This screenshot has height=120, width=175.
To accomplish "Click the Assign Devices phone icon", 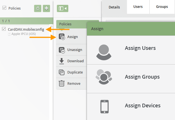I will pos(104,106).
